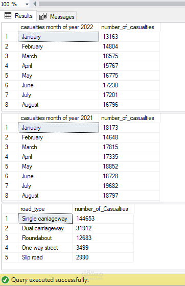
Task: Select January cell in the 2022 grid
Action: click(x=58, y=37)
